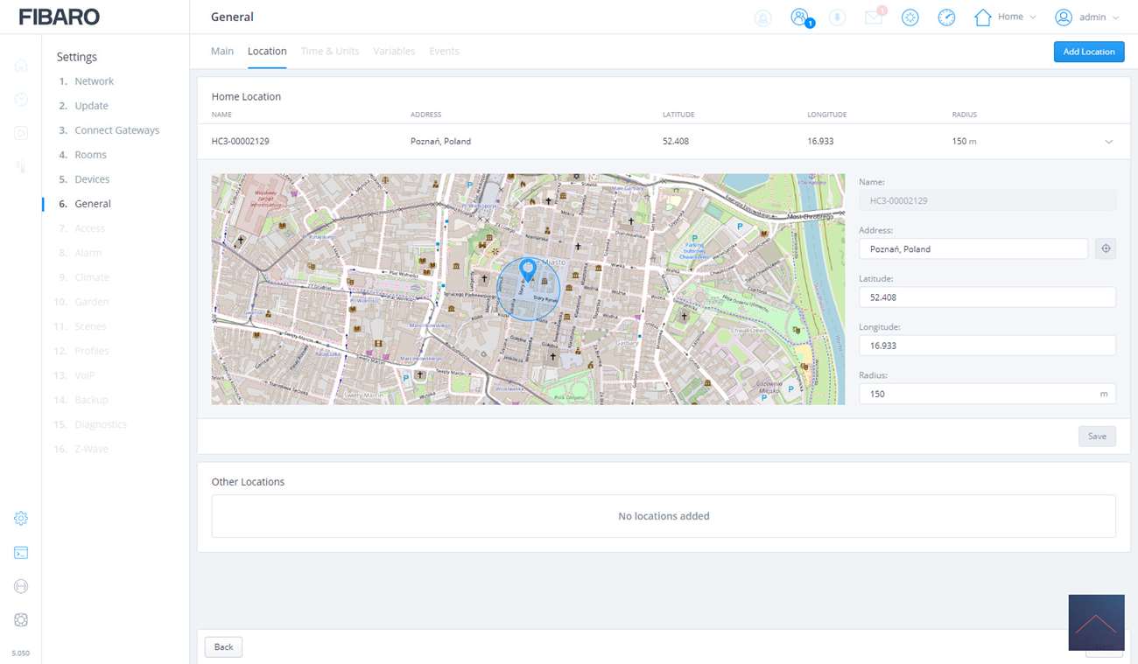1138x664 pixels.
Task: Open the console terminal sidebar icon
Action: [21, 553]
